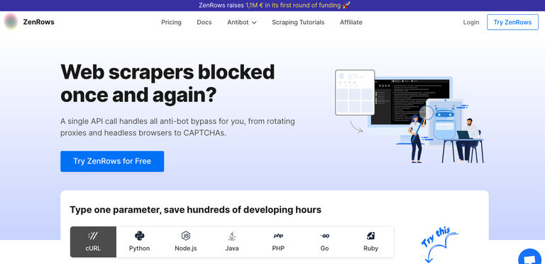Click the ZenRows logo icon
This screenshot has height=264, width=545.
click(11, 21)
